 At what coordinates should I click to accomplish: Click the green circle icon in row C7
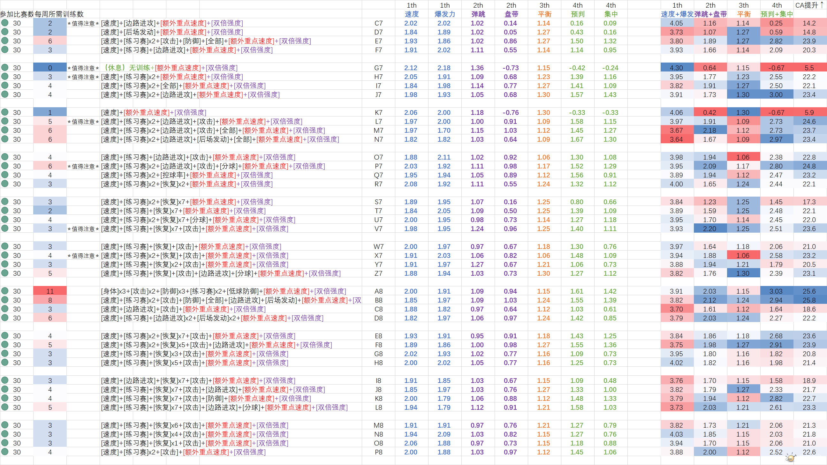pyautogui.click(x=5, y=23)
